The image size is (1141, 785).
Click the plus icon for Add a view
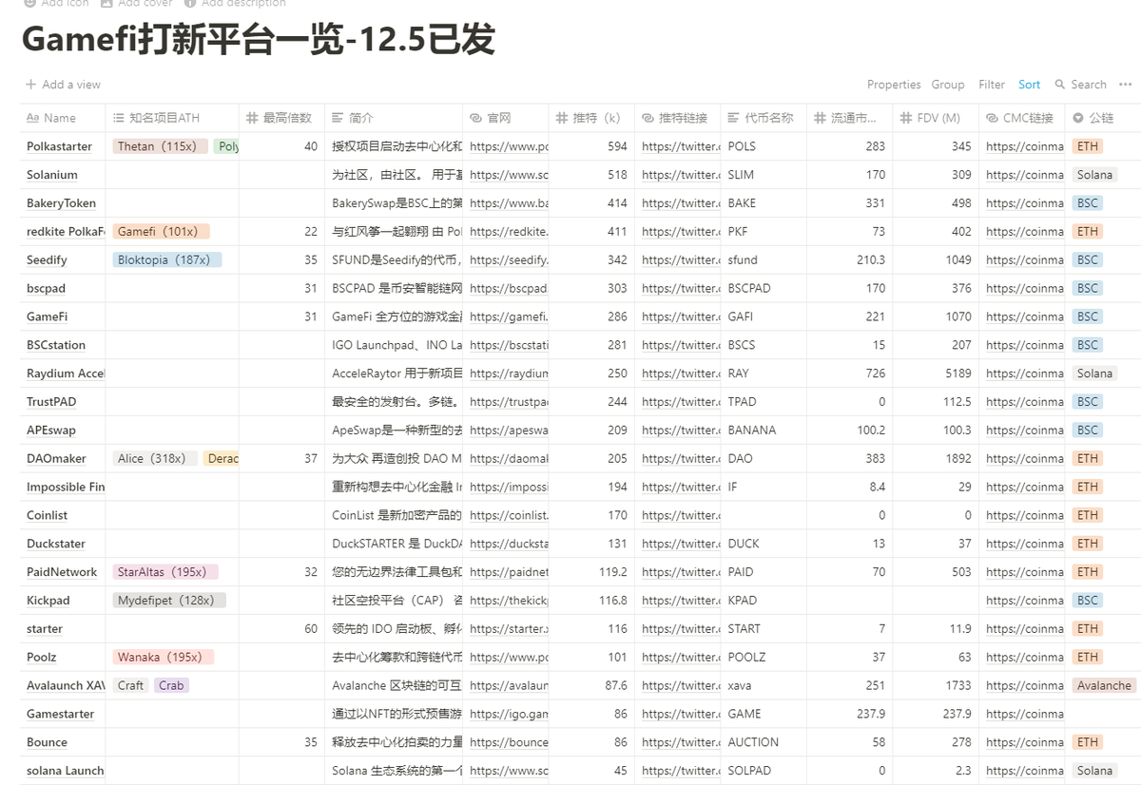coord(31,85)
